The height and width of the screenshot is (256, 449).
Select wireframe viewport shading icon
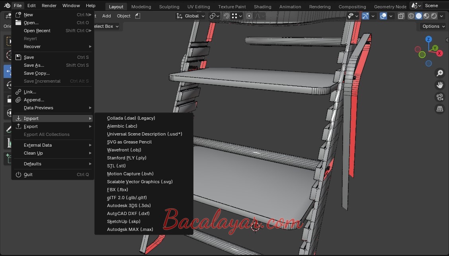tap(411, 16)
